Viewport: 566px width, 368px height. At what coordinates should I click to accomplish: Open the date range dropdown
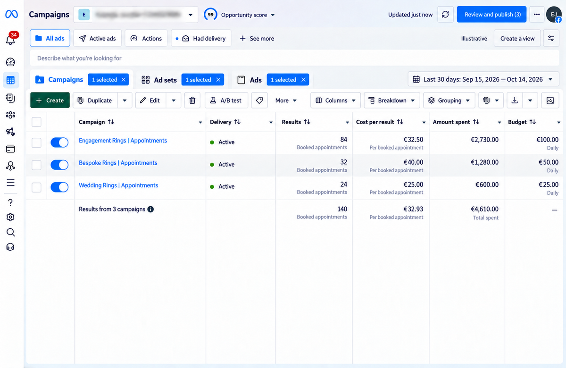[483, 79]
